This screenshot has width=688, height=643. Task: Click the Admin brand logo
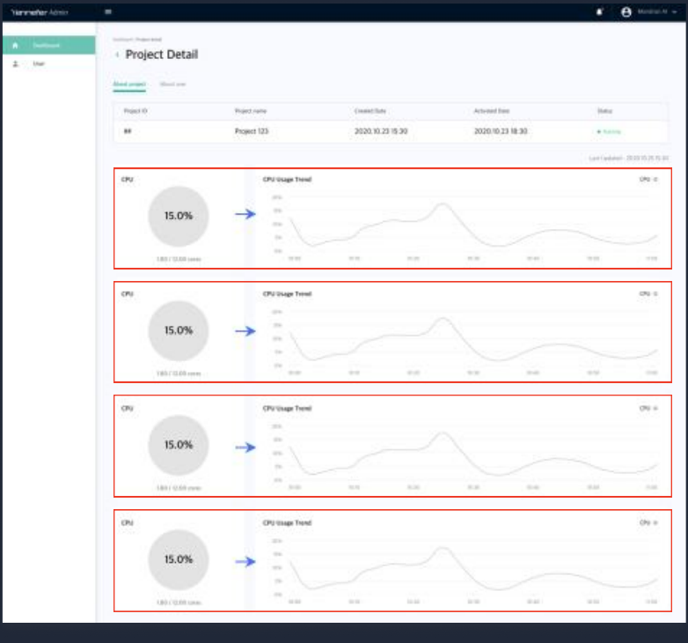[40, 12]
